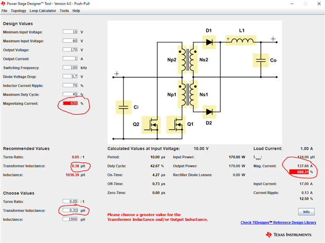Open Check TIDesigns Reference Design Library link

278,223
